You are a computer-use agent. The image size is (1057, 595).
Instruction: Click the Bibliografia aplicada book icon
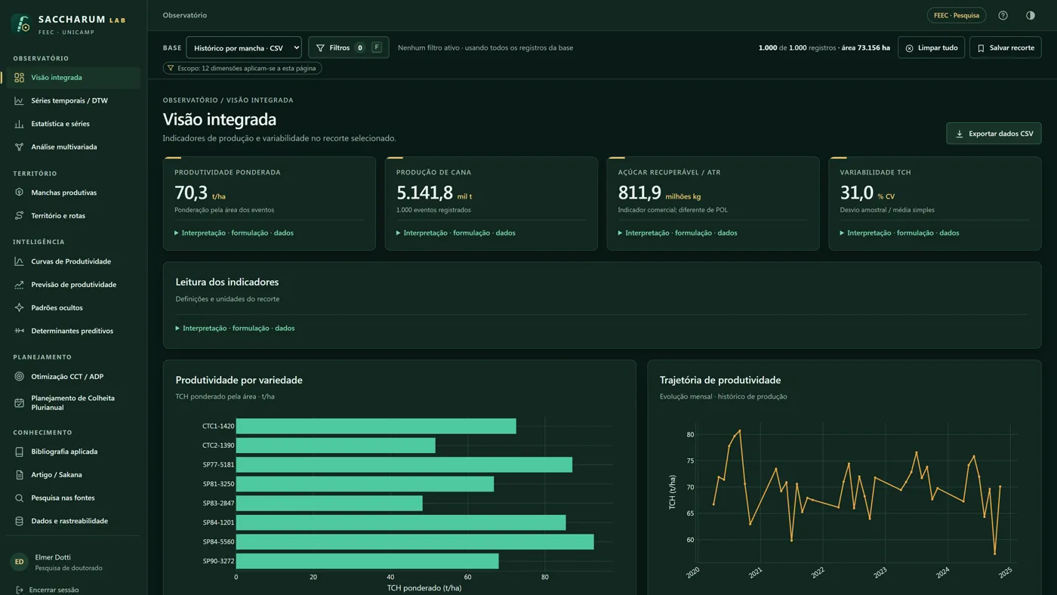coord(19,452)
